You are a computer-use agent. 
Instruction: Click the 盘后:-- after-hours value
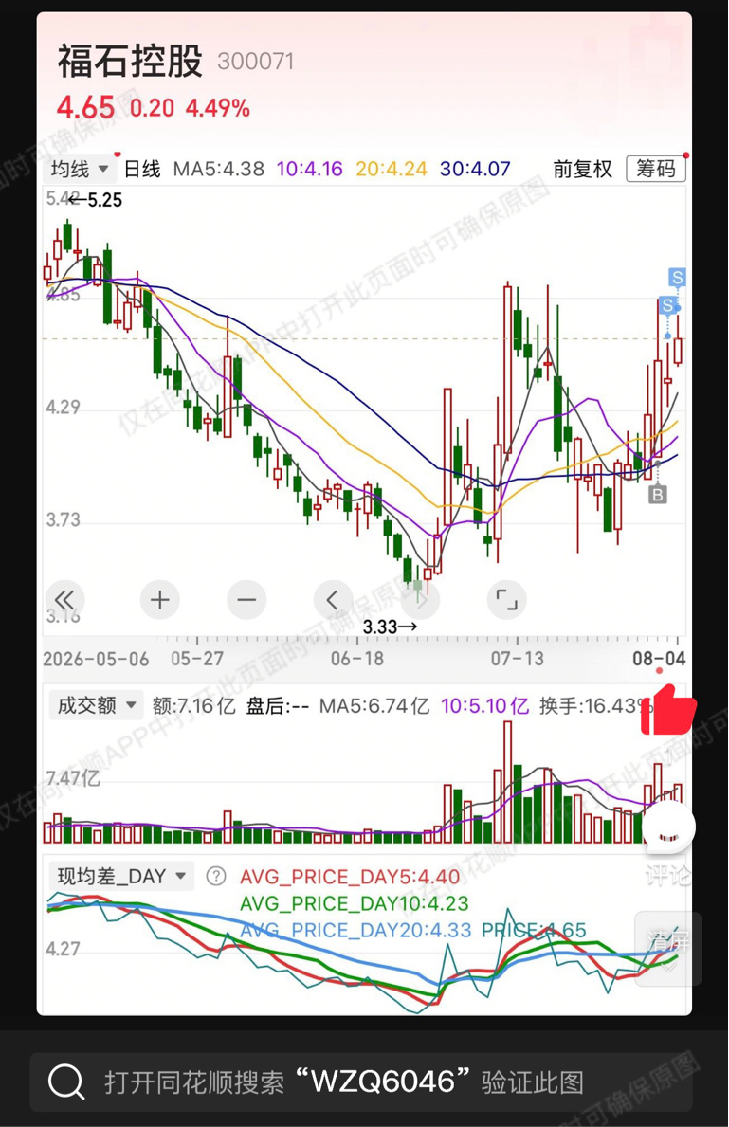tap(278, 706)
